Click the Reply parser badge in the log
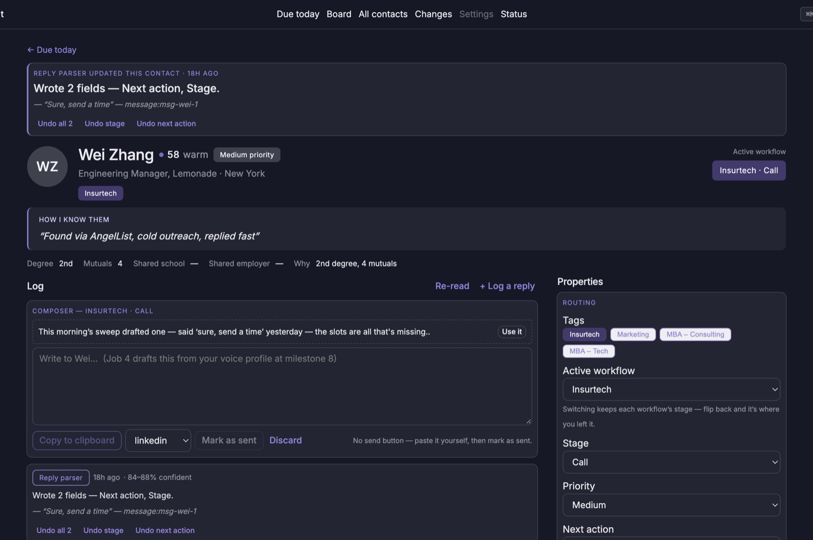This screenshot has width=813, height=540. pyautogui.click(x=61, y=477)
